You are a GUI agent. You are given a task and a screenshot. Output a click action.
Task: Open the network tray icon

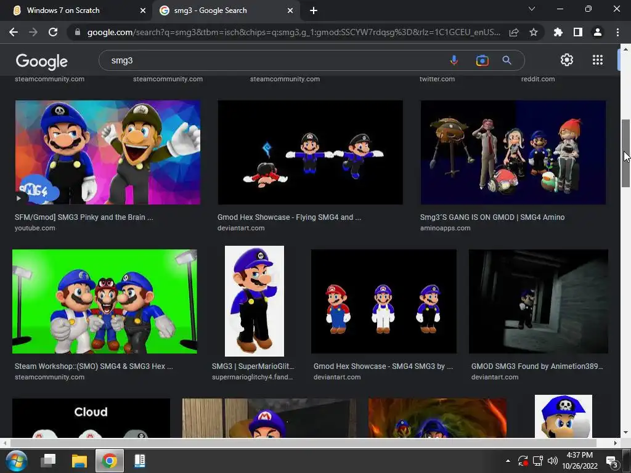pyautogui.click(x=537, y=461)
